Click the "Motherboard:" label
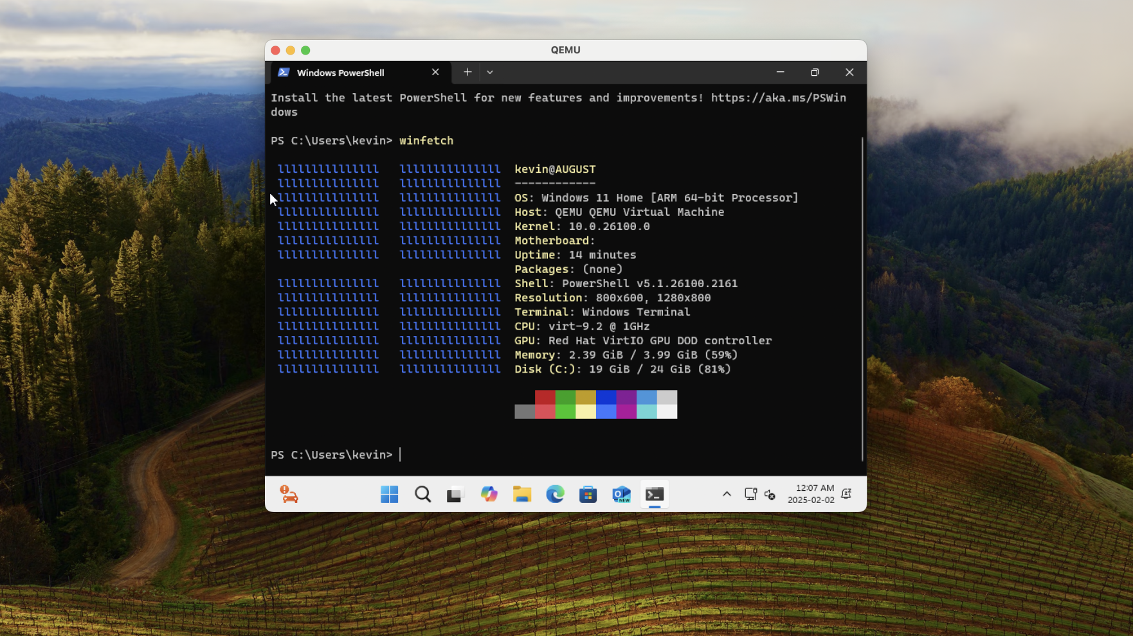The width and height of the screenshot is (1133, 636). click(554, 240)
